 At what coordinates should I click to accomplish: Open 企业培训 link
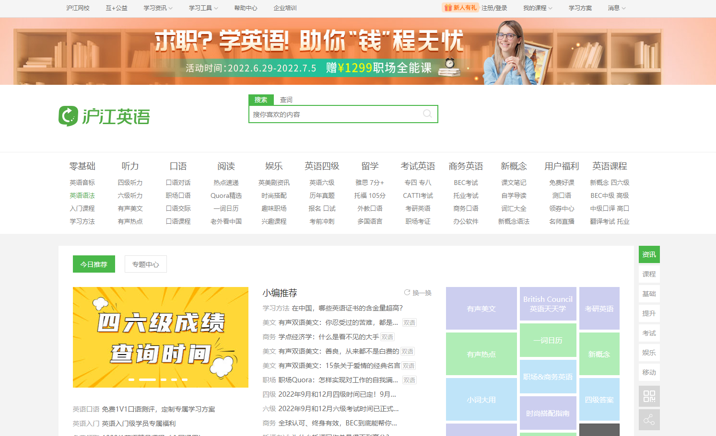(285, 8)
